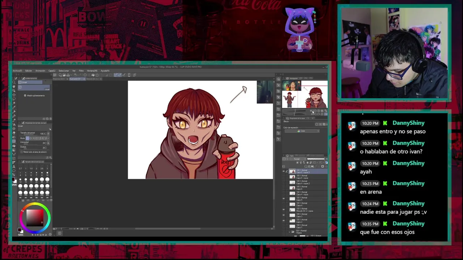
Task: Select the Fill bucket tool
Action: [x=14, y=146]
